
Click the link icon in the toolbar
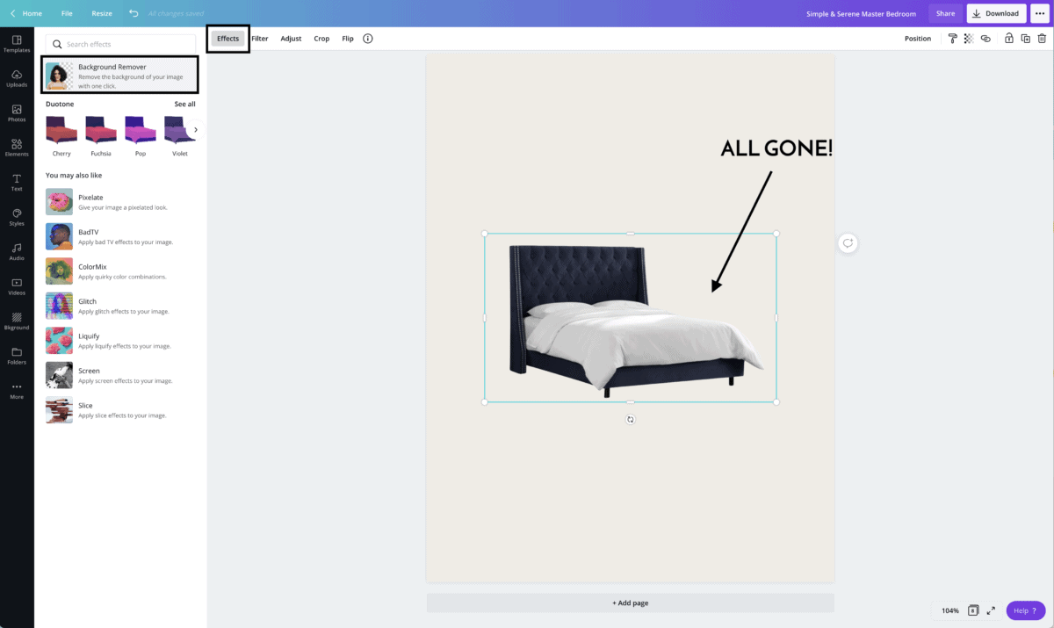[x=985, y=38]
